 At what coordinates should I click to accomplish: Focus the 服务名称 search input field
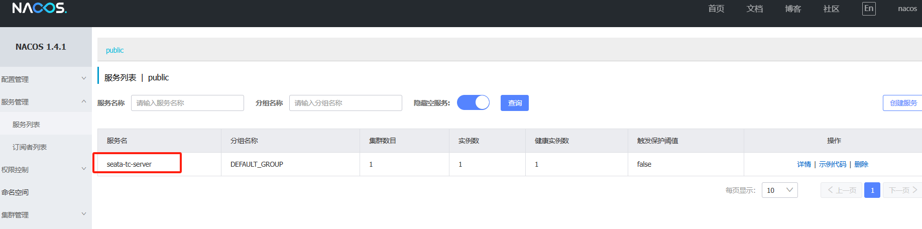point(187,103)
